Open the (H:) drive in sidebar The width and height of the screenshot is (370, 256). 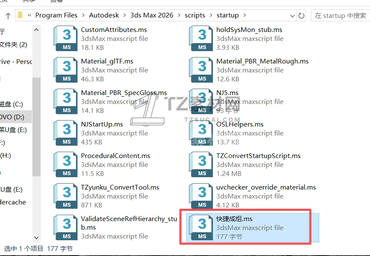click(6, 155)
